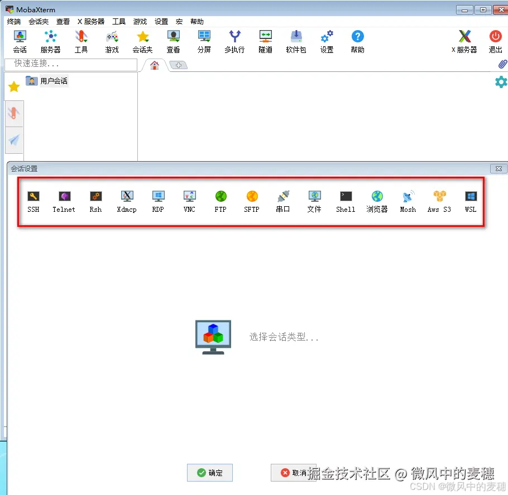Add a new tab with plus button

pos(179,65)
